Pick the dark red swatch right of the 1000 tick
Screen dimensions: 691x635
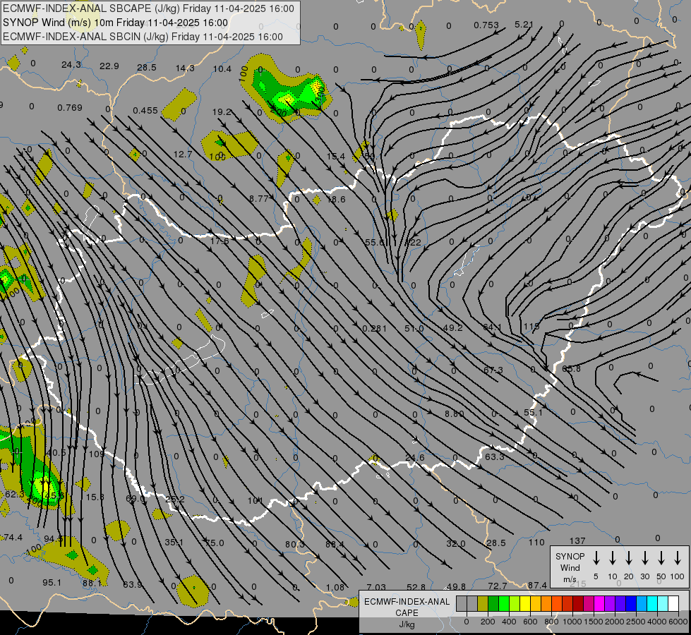(578, 604)
